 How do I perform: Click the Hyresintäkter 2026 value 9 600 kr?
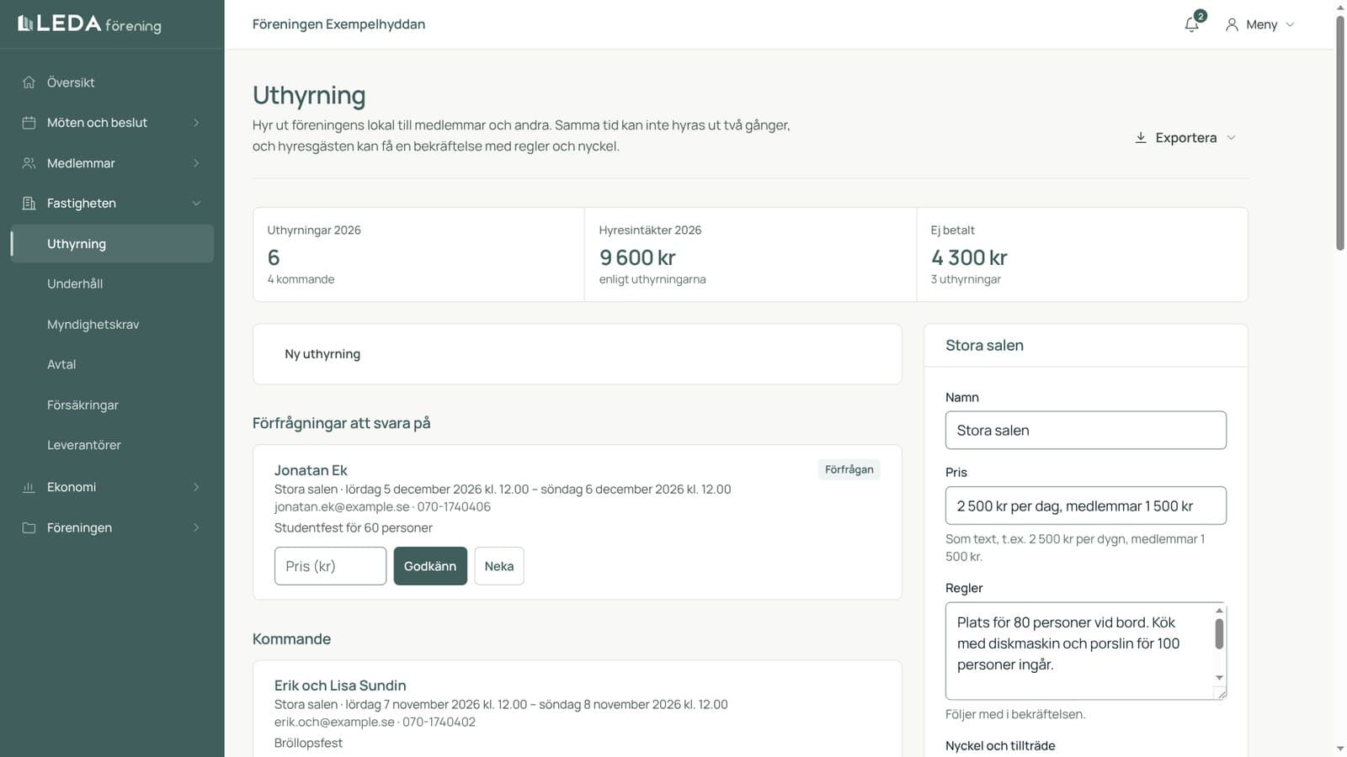tap(637, 257)
